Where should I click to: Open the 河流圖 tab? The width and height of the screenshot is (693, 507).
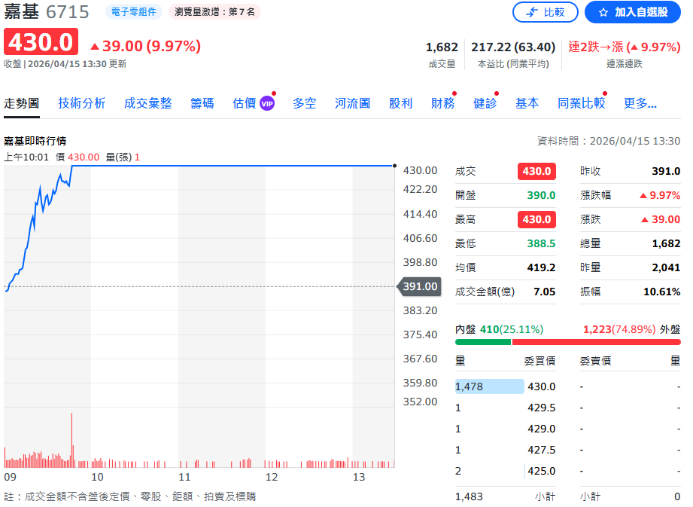click(352, 103)
